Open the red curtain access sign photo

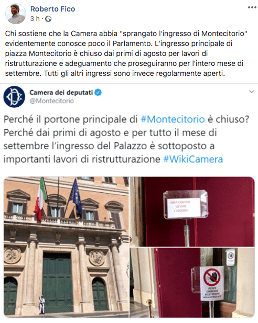point(192,211)
